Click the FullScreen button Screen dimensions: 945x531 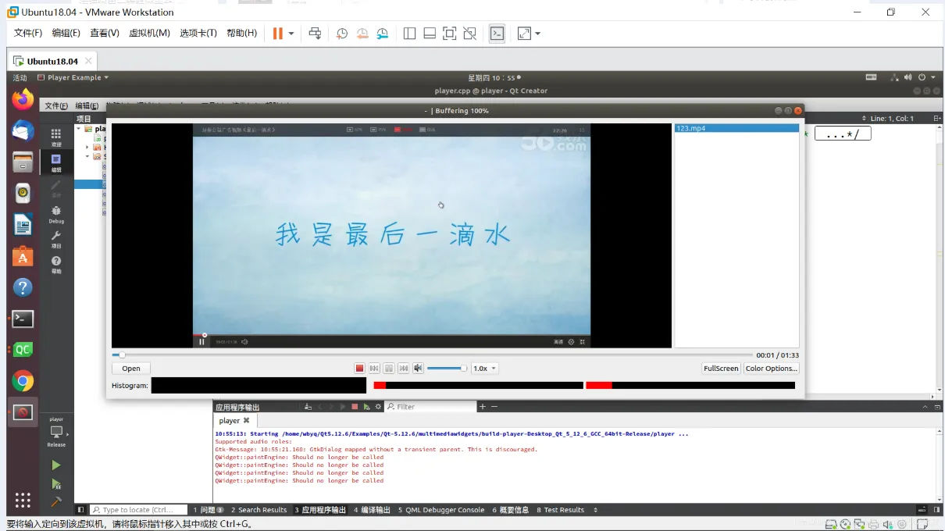721,369
